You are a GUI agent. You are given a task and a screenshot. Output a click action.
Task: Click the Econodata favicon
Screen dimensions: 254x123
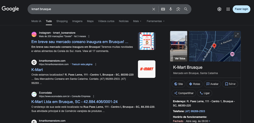[x=34, y=94]
